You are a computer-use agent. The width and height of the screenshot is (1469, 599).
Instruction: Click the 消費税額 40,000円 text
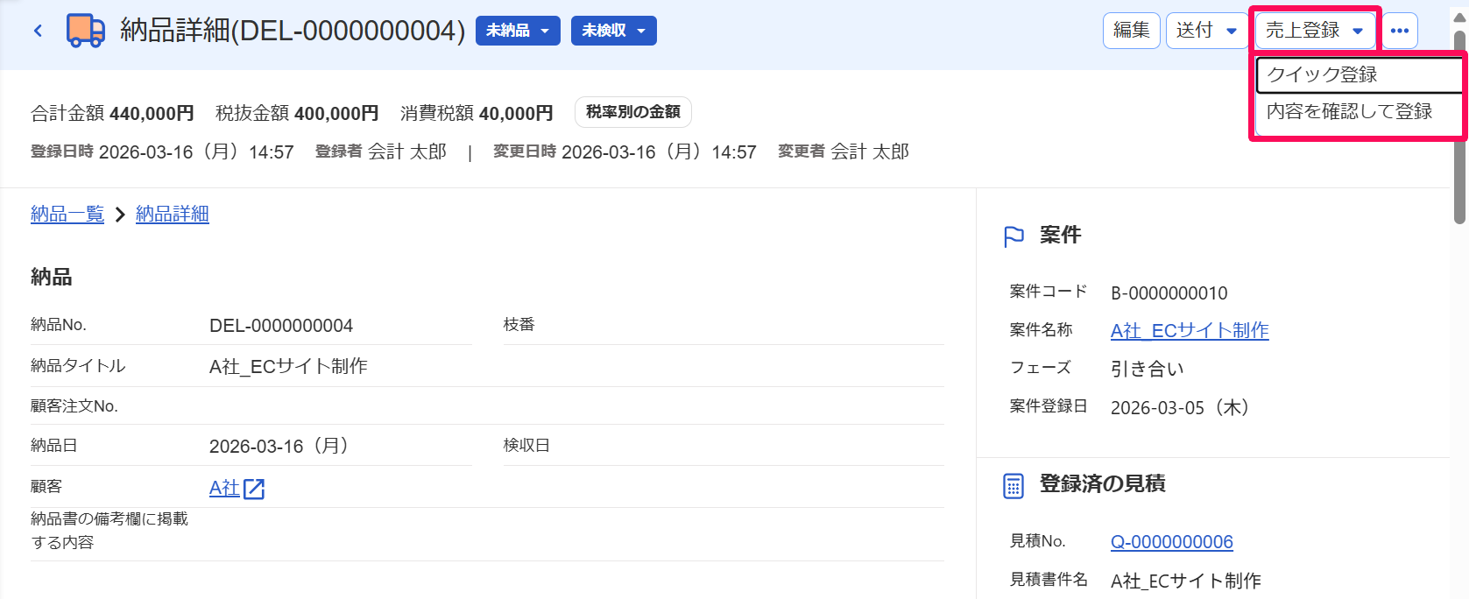tap(477, 114)
